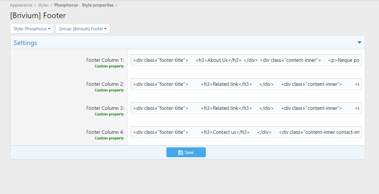Click into Footer Column 1 text field
This screenshot has height=194, width=379.
point(246,60)
